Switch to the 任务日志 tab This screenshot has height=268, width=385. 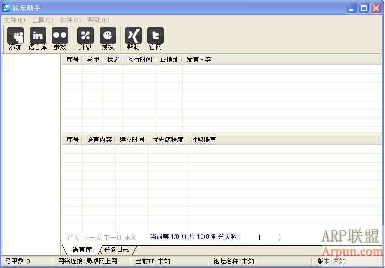(x=117, y=250)
